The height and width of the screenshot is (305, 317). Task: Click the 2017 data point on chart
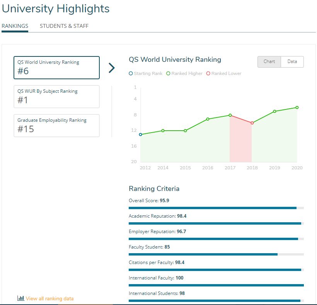[230, 115]
